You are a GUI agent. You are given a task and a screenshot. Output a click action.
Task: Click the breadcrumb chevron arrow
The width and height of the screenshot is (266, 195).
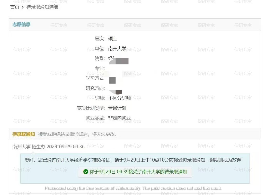(23, 7)
